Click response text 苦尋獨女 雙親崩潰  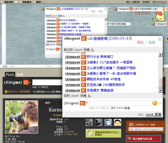pyautogui.click(x=100, y=90)
